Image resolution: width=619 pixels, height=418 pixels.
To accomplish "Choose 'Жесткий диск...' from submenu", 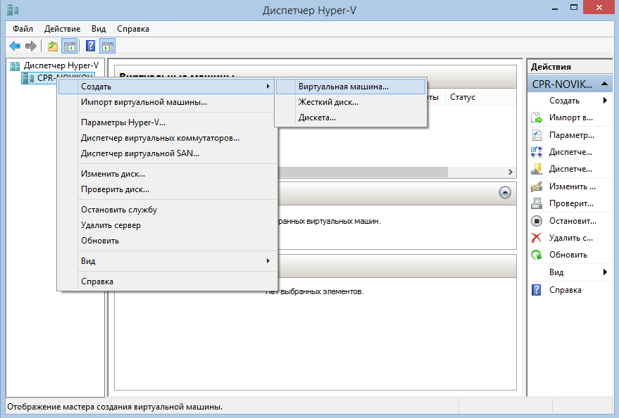I will click(328, 102).
